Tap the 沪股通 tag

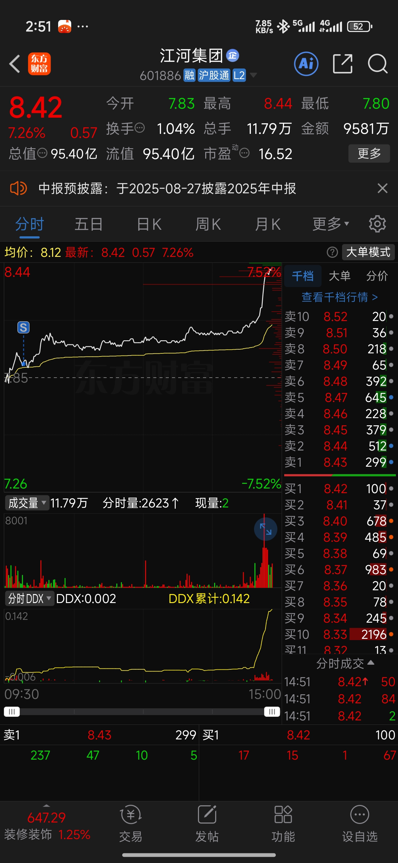214,75
